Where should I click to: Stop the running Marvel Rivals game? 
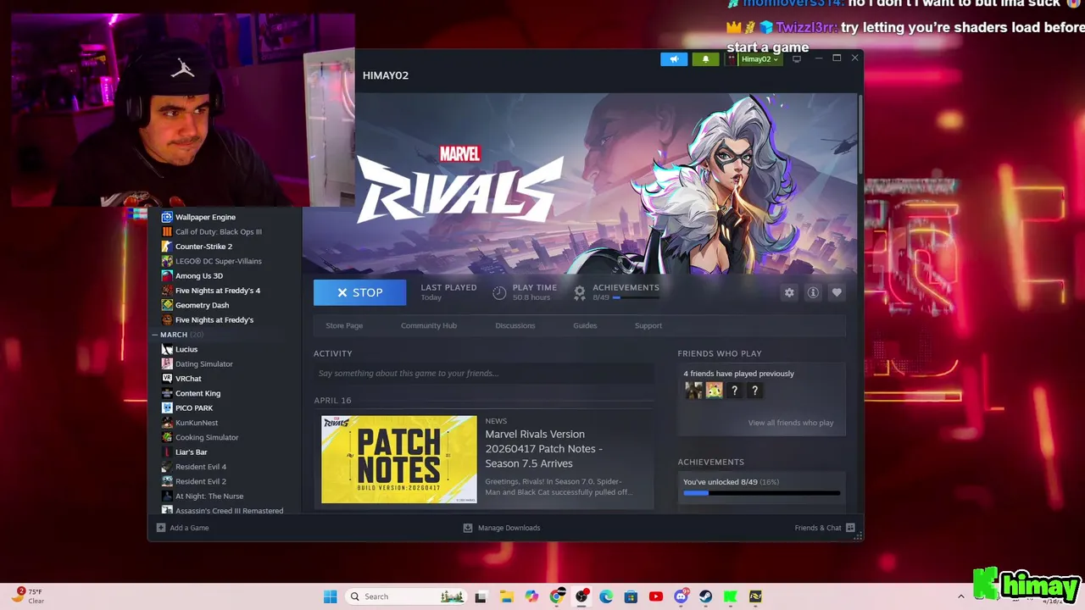[x=359, y=292]
